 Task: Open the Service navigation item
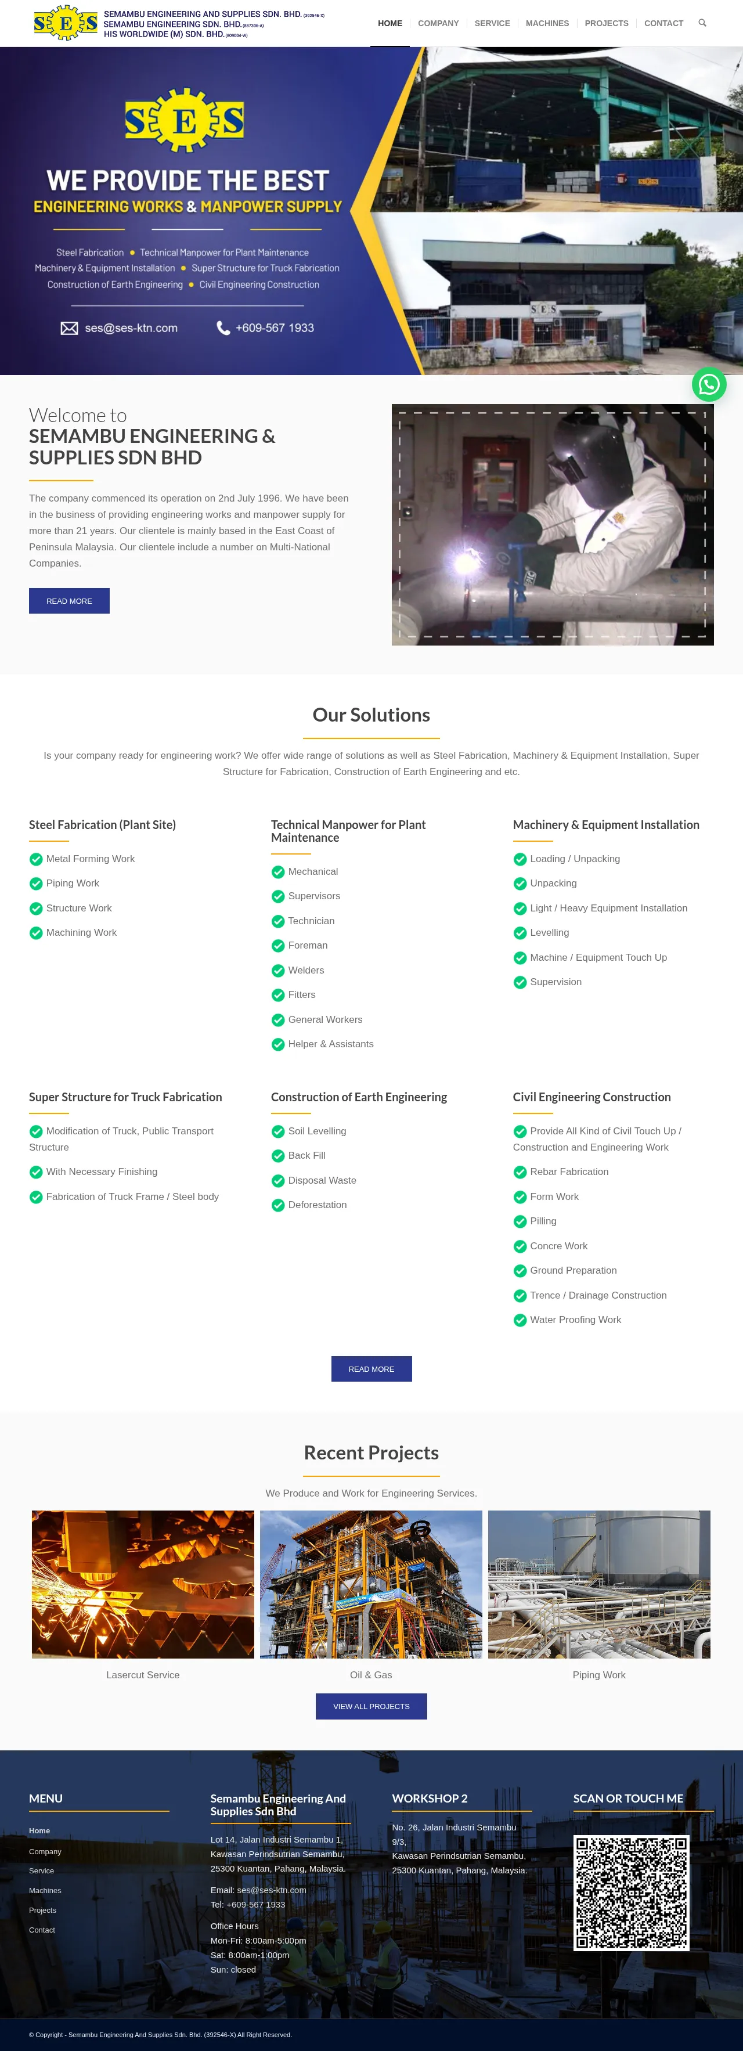[492, 23]
